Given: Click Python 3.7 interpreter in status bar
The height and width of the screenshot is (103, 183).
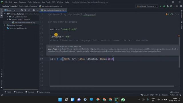Looking at the screenshot, I should point(174,95).
